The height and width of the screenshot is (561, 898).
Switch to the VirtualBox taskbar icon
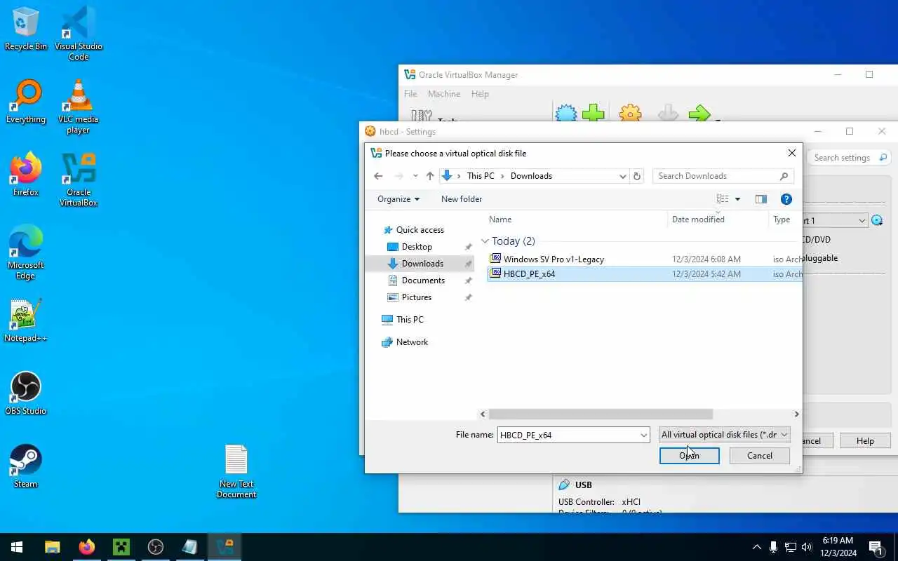(224, 547)
